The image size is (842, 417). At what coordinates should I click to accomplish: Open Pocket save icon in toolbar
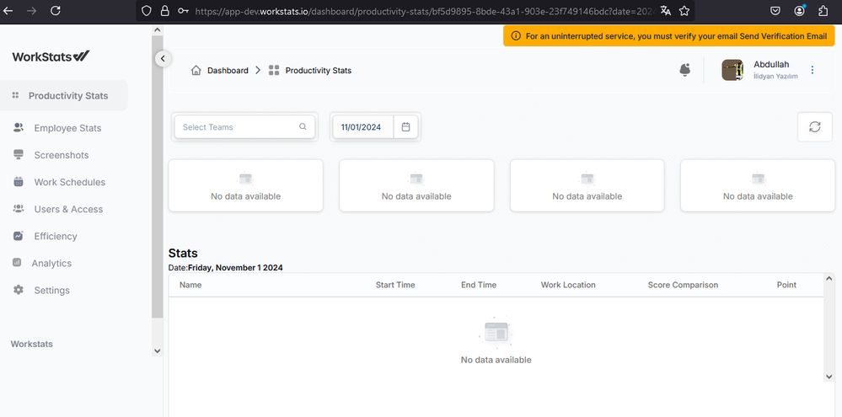tap(775, 11)
